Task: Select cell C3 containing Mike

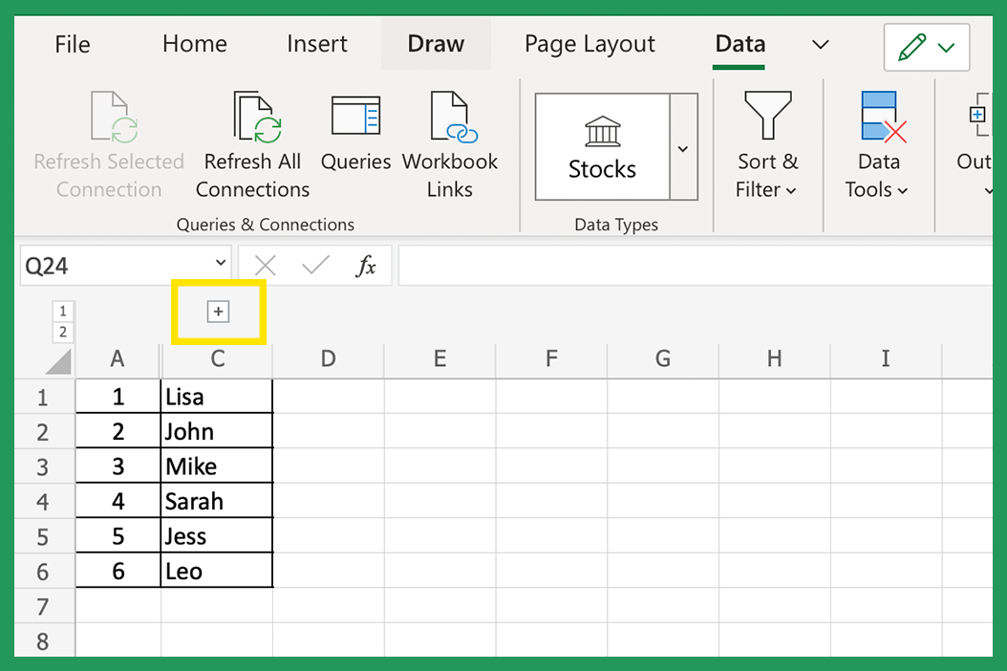Action: click(217, 465)
